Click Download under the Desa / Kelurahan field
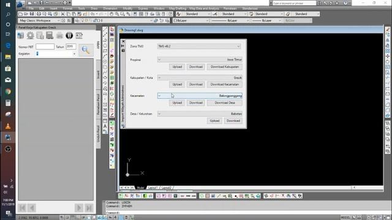392x220 pixels. [233, 120]
